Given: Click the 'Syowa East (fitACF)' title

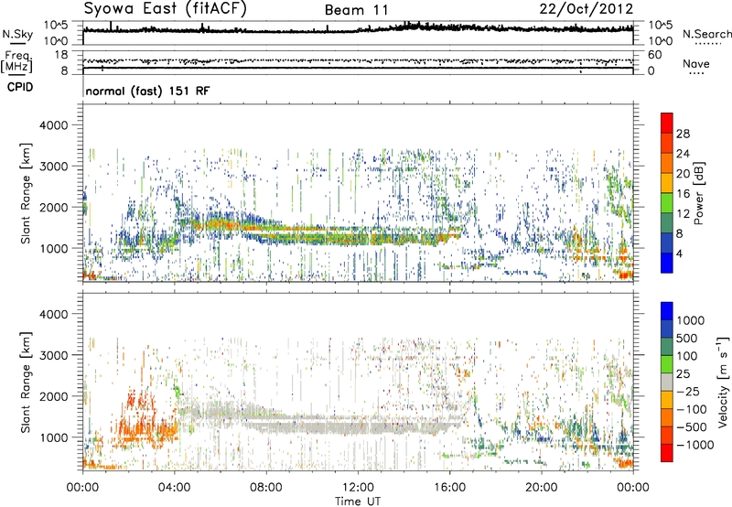Looking at the screenshot, I should 166,9.
